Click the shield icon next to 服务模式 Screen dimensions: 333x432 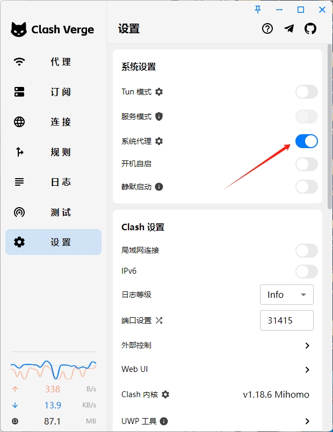[x=159, y=116]
